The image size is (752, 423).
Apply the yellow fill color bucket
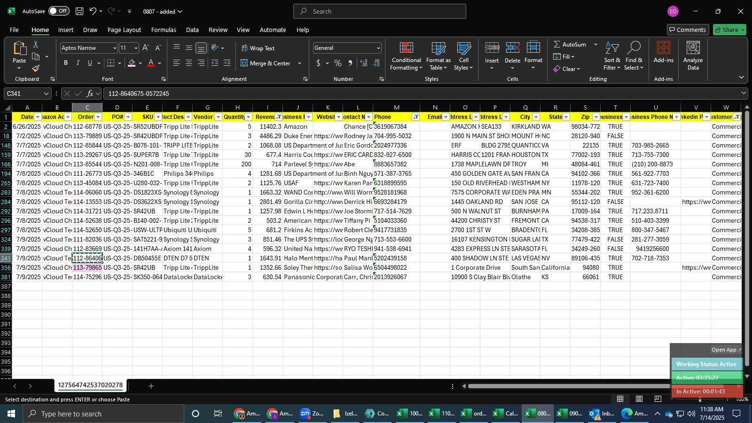coord(132,63)
